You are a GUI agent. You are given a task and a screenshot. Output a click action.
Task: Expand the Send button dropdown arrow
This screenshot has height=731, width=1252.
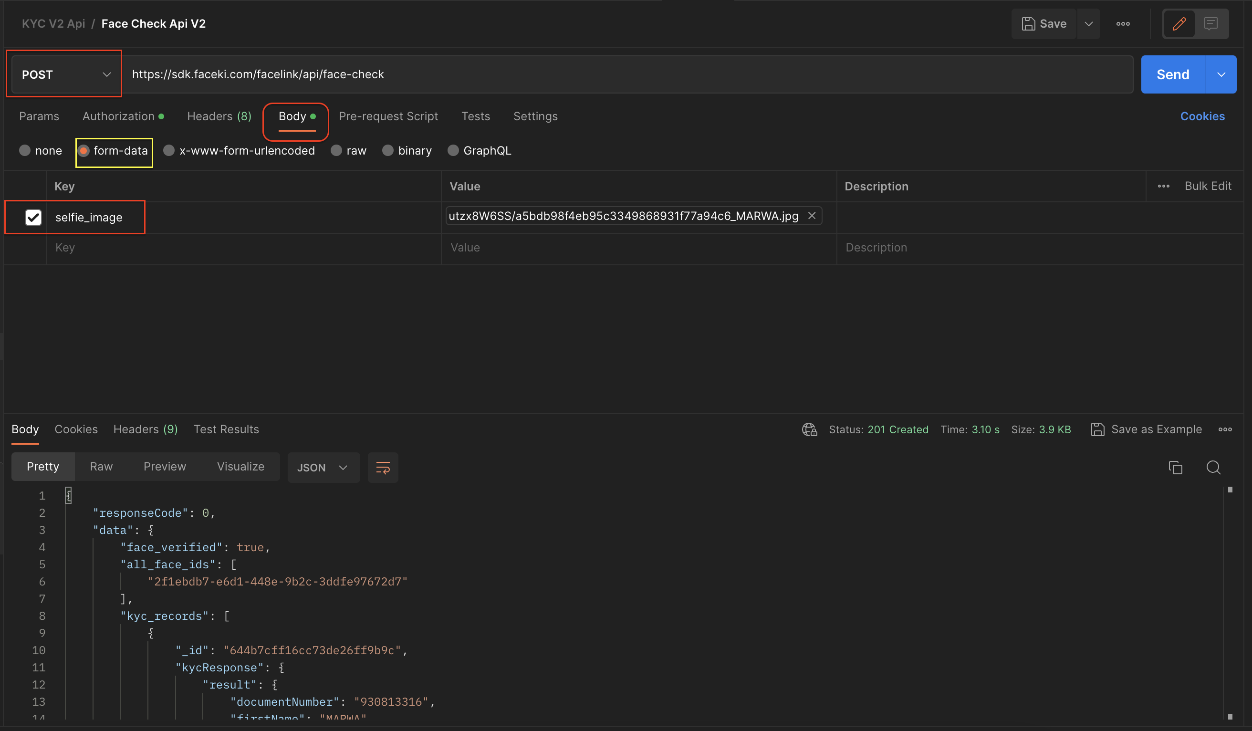coord(1221,74)
